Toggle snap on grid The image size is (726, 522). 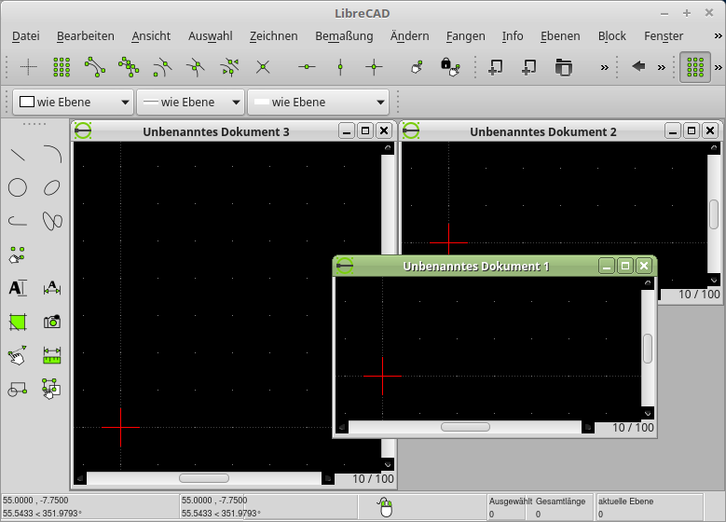tap(62, 67)
